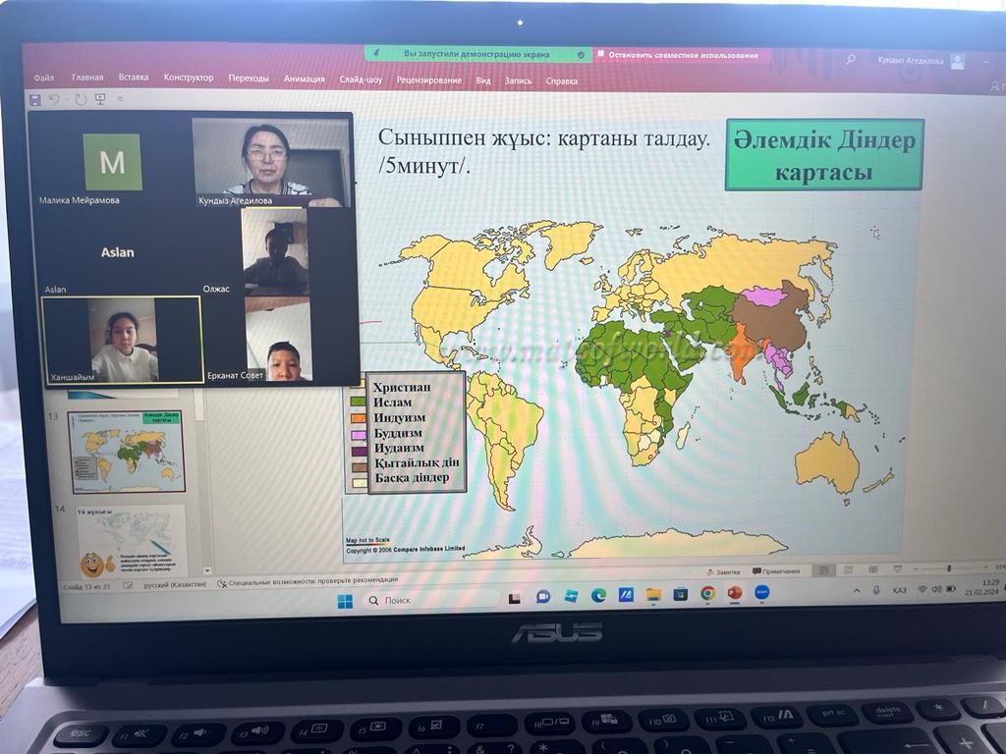
Task: Open Microsoft Edge from the taskbar
Action: coord(598,595)
